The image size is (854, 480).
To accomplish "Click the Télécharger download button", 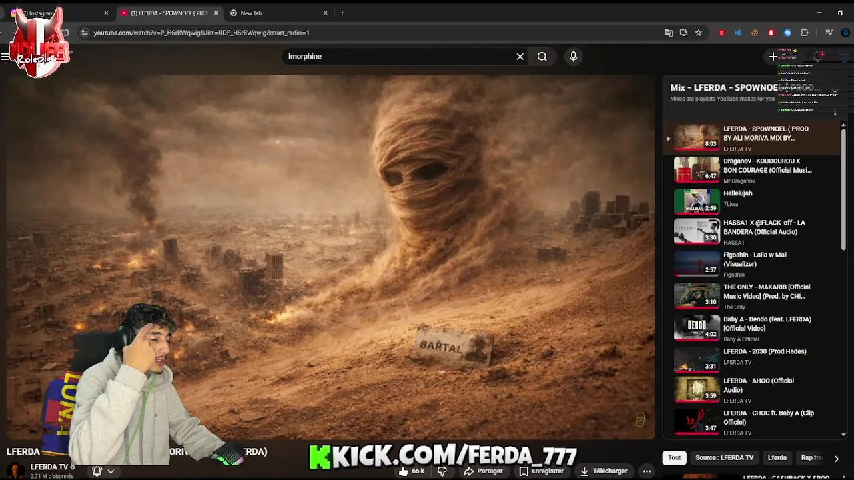I will click(x=603, y=471).
